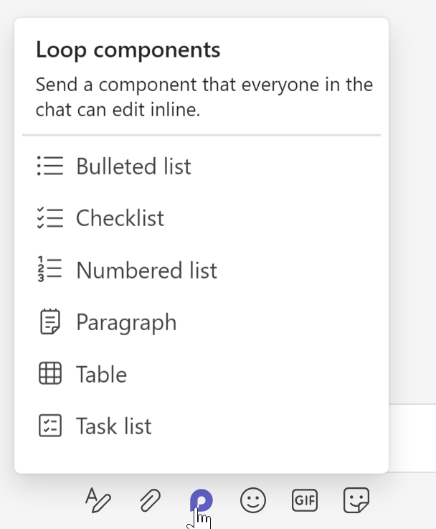Click the Task list icon
This screenshot has width=436, height=529.
coord(50,426)
